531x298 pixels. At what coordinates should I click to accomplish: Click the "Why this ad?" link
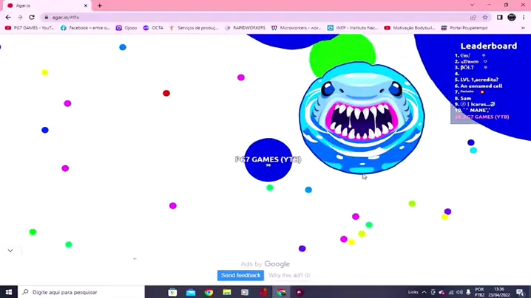(x=288, y=275)
